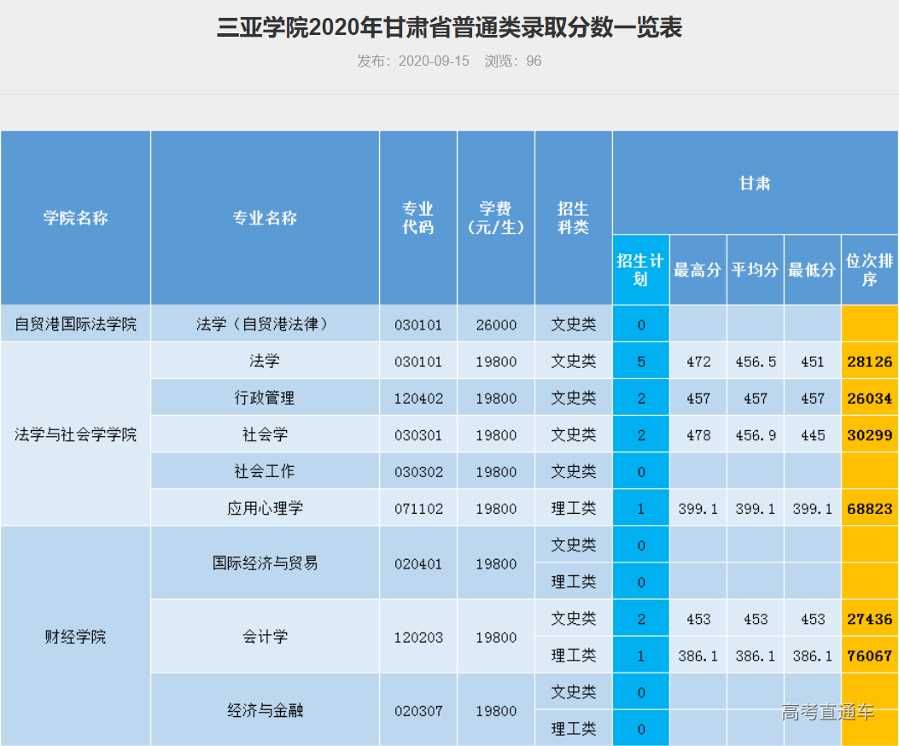Click the 学费（元/生） column header
This screenshot has width=899, height=746.
click(x=497, y=219)
